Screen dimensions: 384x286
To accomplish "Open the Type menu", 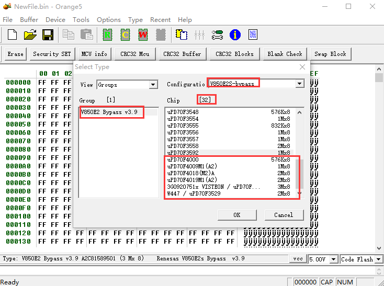I will tap(135, 19).
